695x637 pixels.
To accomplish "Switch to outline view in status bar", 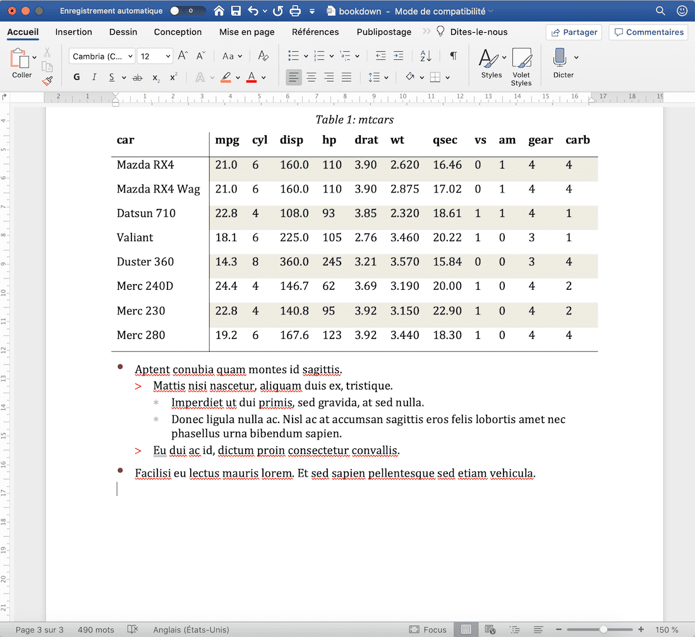I will 514,629.
